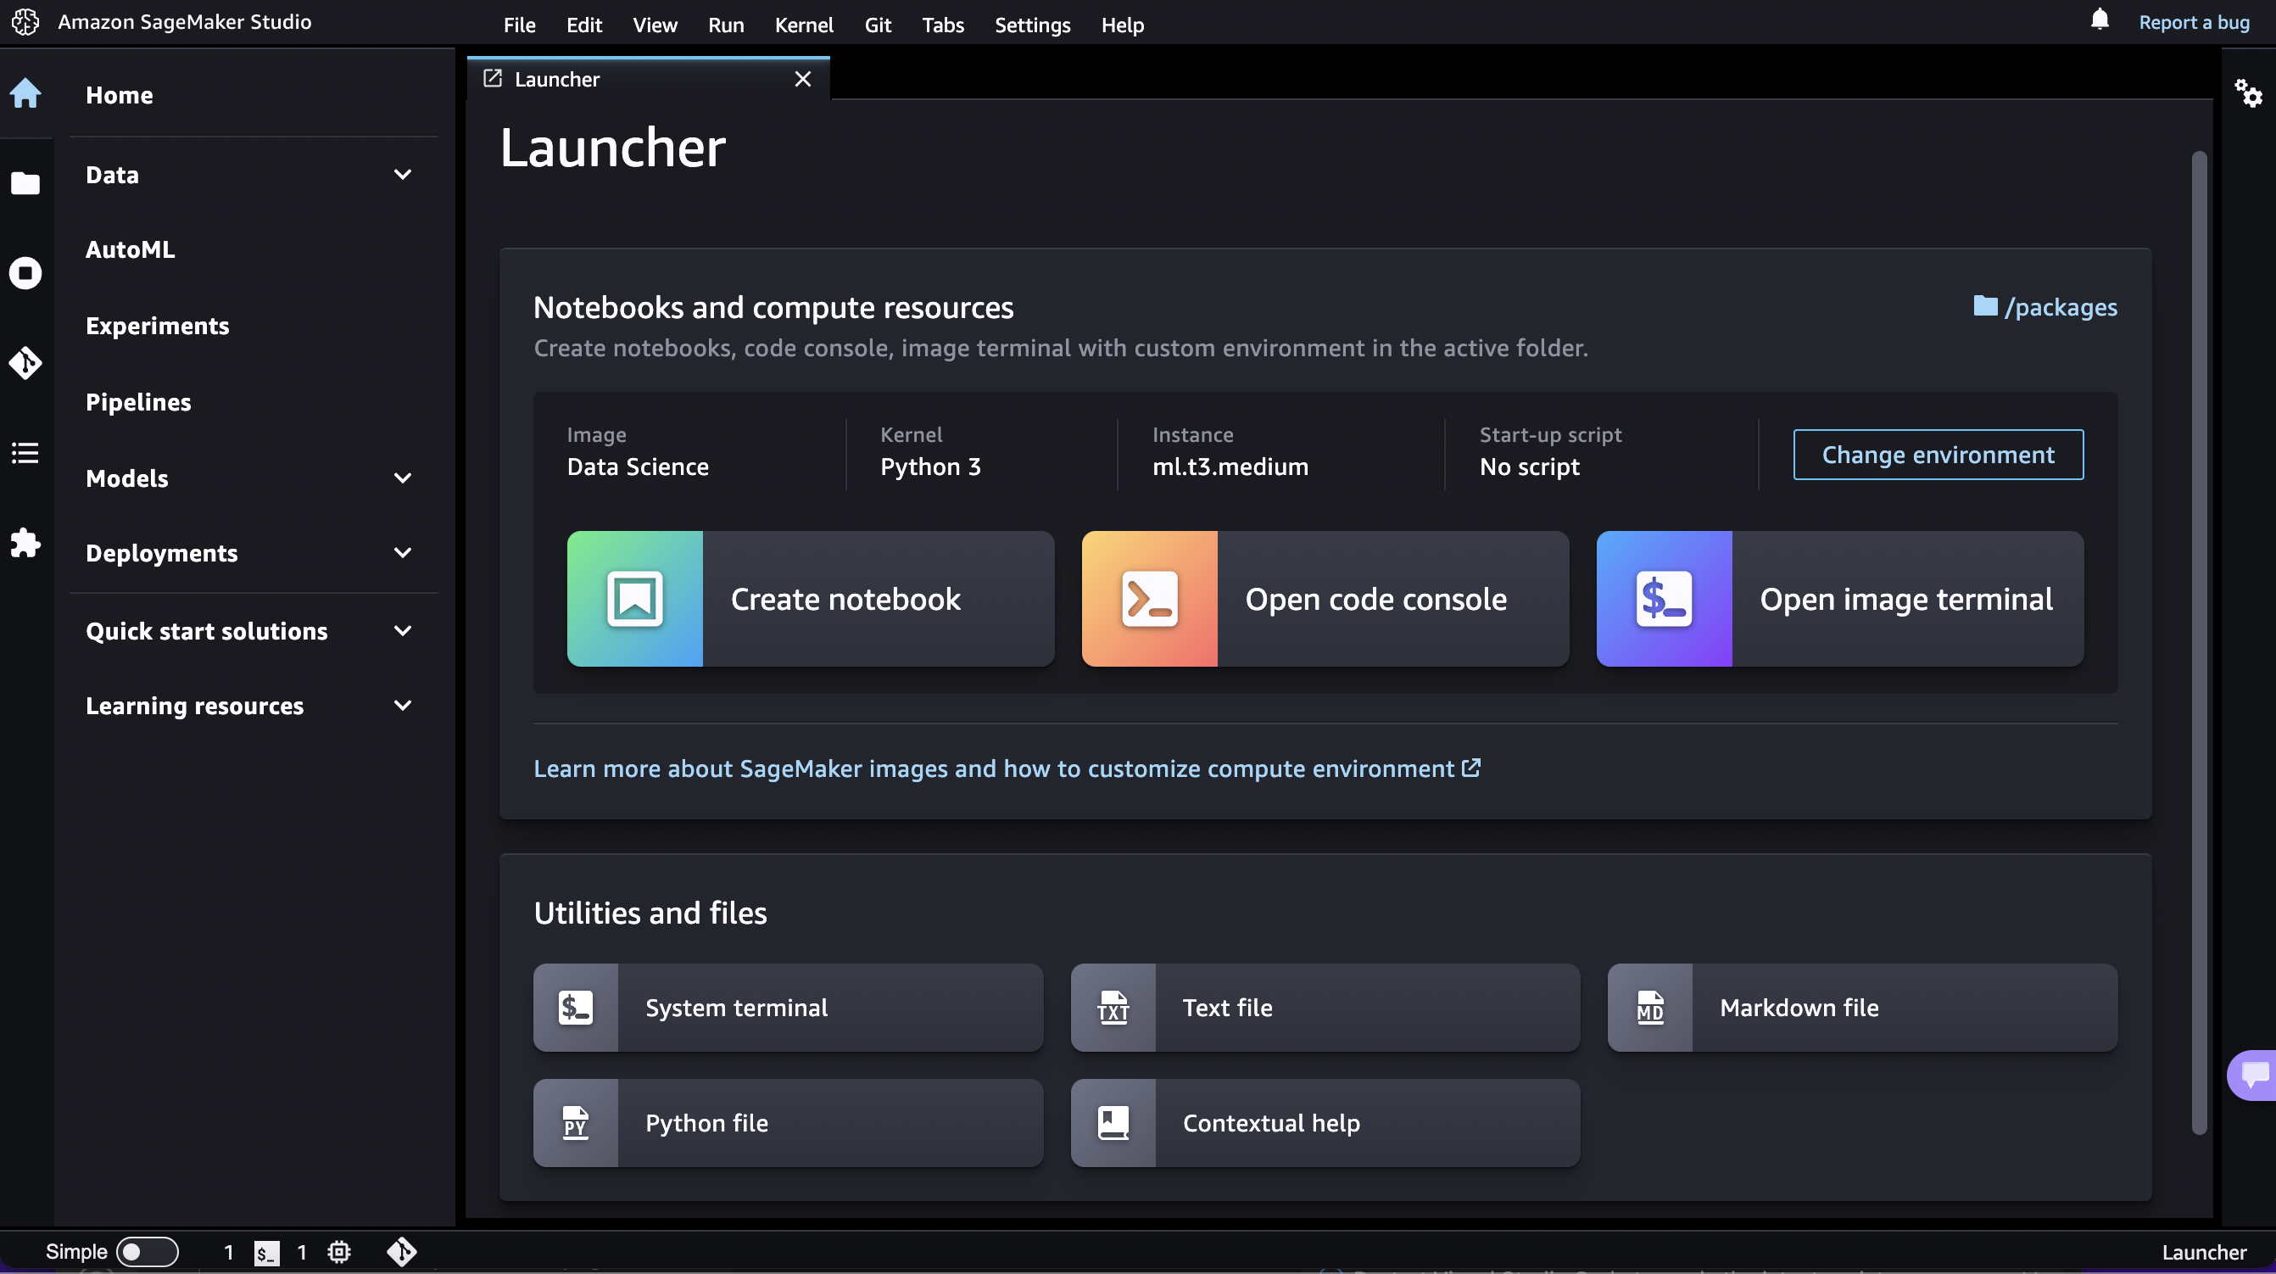Image resolution: width=2276 pixels, height=1274 pixels.
Task: Click the Create notebook icon
Action: (634, 597)
